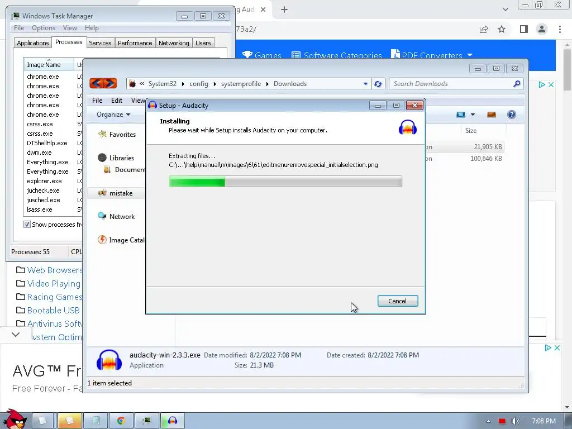Toggle the preview pane icon in Explorer
The image size is (572, 429).
tap(492, 115)
